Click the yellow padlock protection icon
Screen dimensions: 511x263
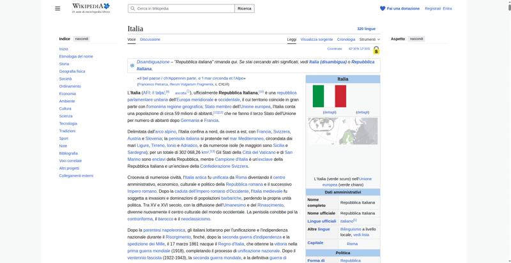tap(376, 50)
